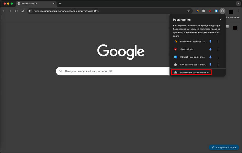242x153 pixels.
Task: Click the Extensions puzzle piece toolbar button
Action: tap(223, 11)
